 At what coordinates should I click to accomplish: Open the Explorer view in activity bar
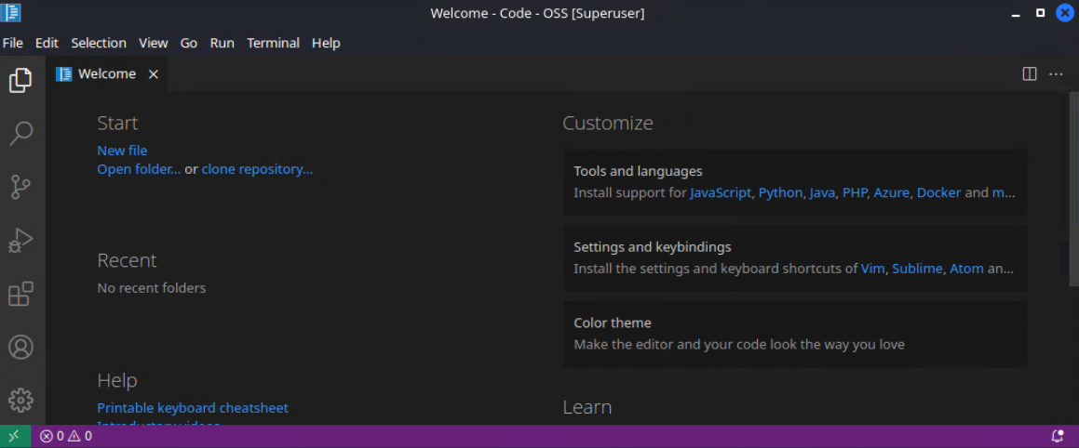click(x=20, y=81)
